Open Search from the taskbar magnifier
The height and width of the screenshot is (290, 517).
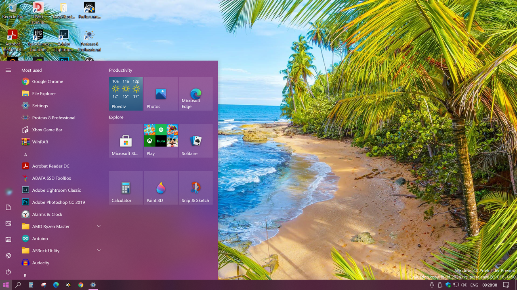(18, 285)
